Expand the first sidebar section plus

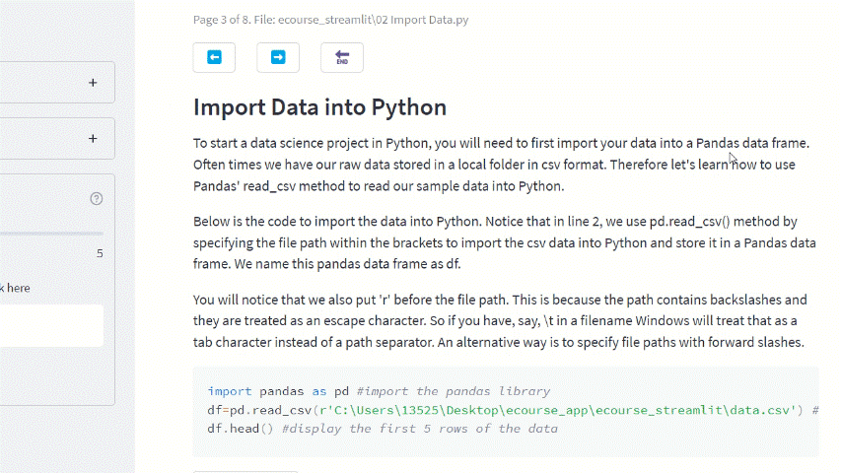[93, 83]
